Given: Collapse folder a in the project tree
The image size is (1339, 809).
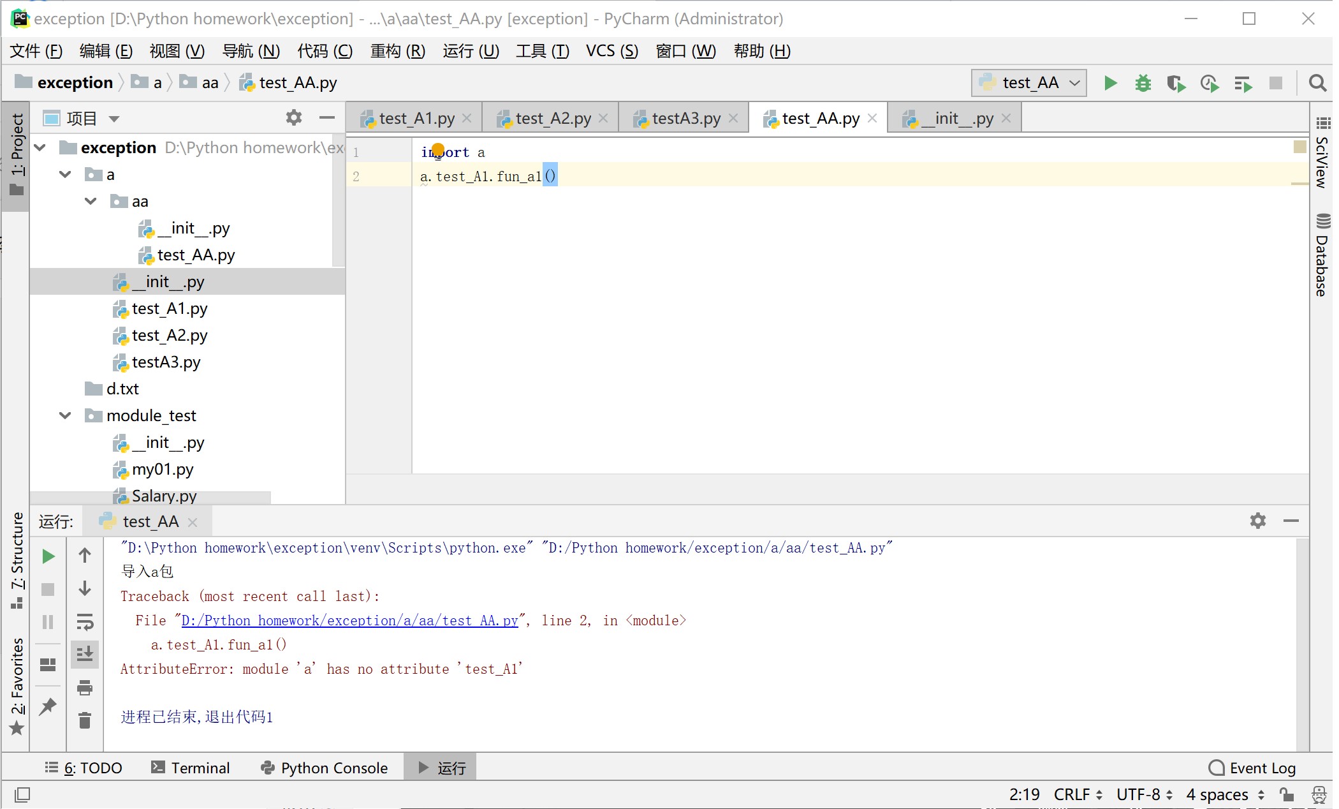Looking at the screenshot, I should [x=65, y=174].
